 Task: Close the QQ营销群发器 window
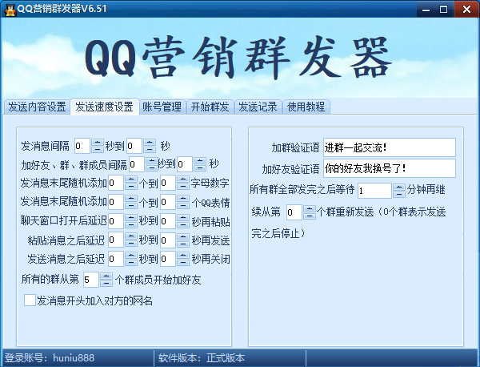[x=466, y=9]
